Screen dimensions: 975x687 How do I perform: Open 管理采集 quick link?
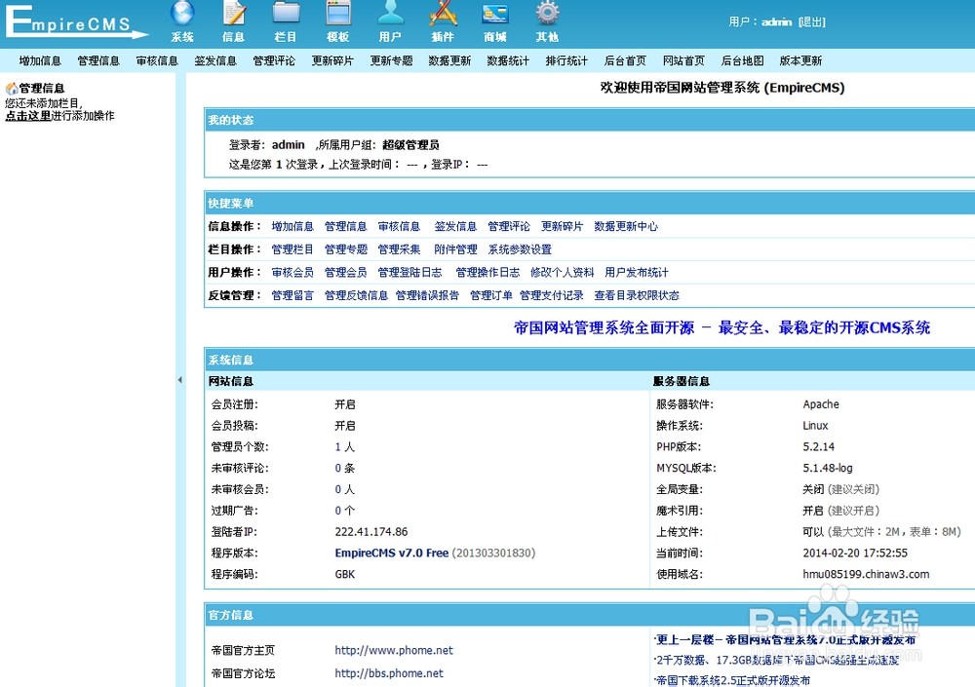pos(399,249)
